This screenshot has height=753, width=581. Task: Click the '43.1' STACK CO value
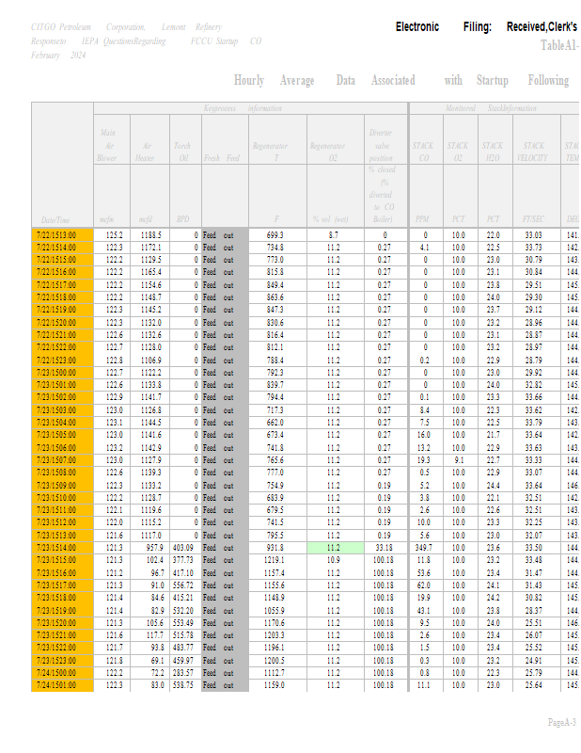tap(424, 610)
